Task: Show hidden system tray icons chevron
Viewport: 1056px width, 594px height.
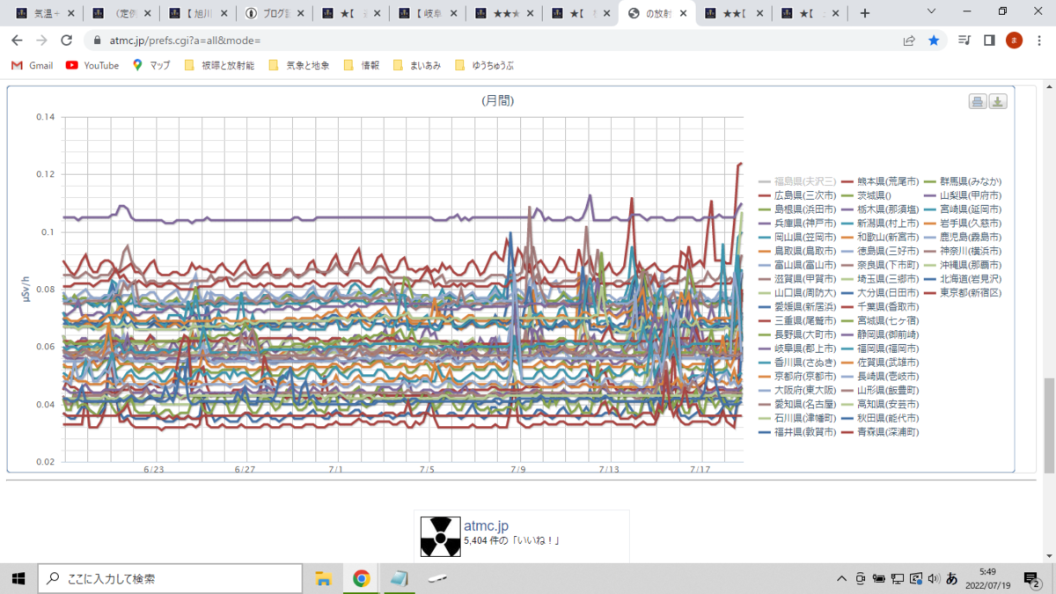Action: [842, 579]
